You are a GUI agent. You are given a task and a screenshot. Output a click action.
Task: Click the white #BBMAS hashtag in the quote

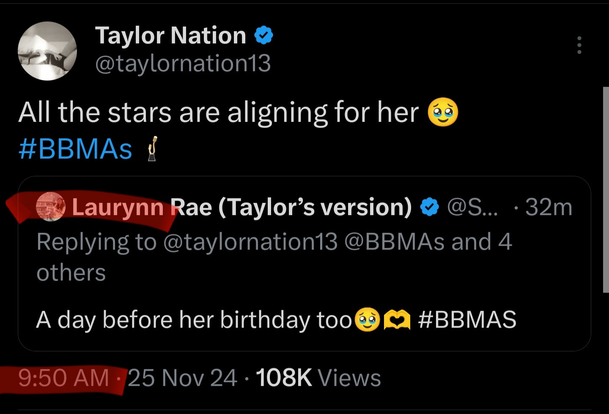(x=467, y=319)
